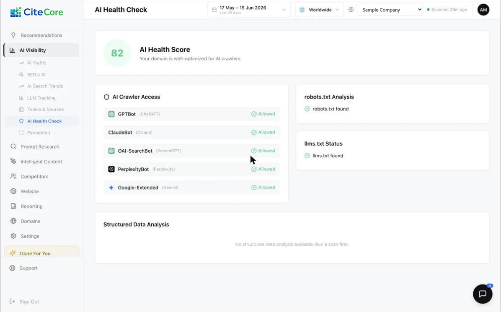Click Sign Out
This screenshot has height=312, width=501.
(x=29, y=302)
